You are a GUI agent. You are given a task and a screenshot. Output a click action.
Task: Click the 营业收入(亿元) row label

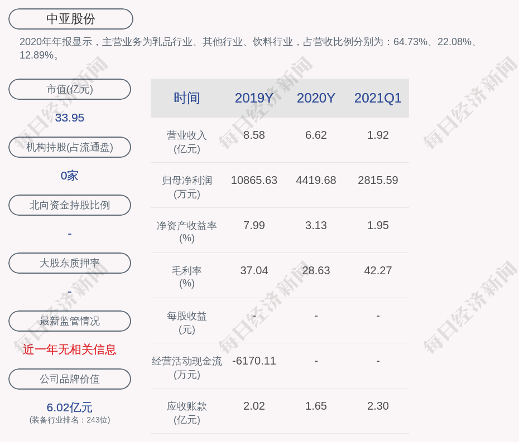(x=186, y=142)
